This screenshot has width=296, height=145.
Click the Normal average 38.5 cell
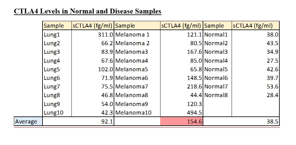point(256,122)
